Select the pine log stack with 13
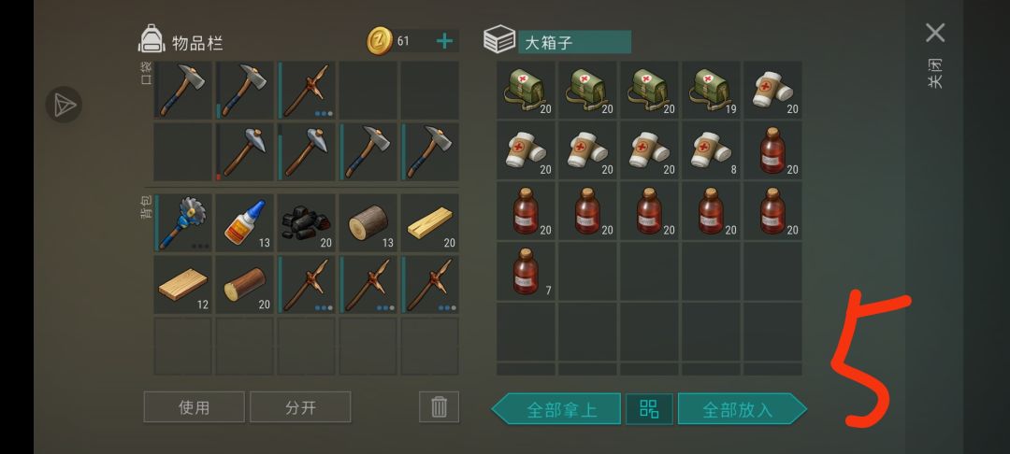The image size is (1010, 454). [368, 222]
